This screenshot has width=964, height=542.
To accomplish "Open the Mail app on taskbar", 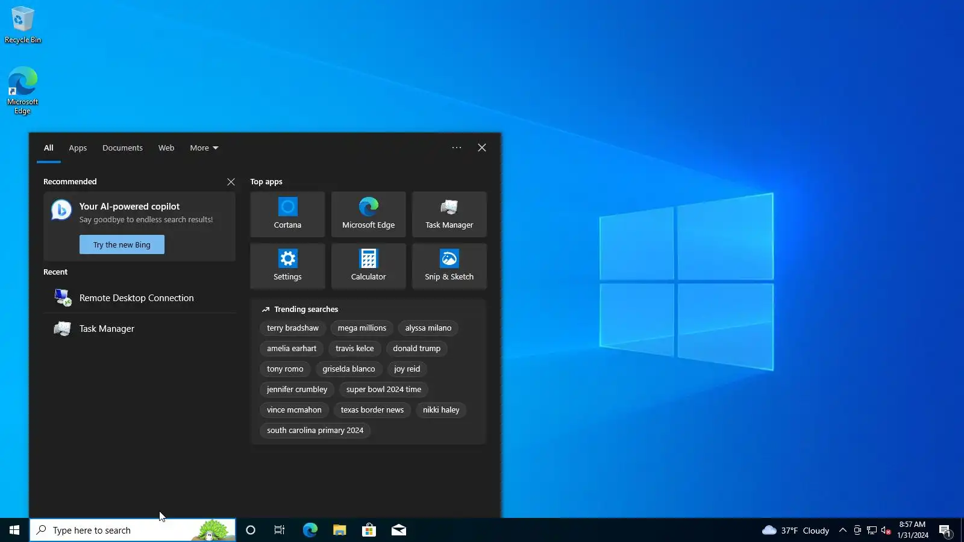I will pos(399,530).
